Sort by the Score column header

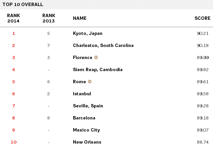[x=202, y=18]
